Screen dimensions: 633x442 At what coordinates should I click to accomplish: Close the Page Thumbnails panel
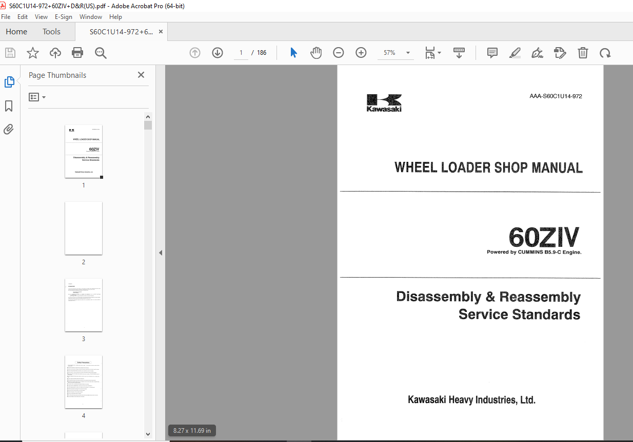[x=141, y=75]
